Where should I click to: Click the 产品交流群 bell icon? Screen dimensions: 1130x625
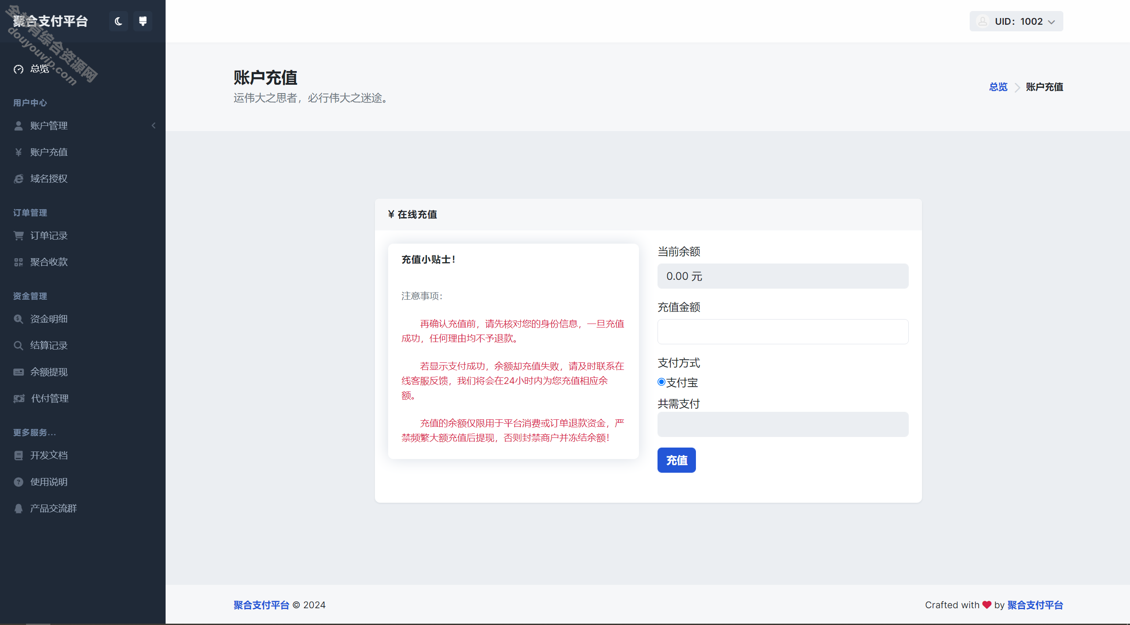(x=19, y=508)
